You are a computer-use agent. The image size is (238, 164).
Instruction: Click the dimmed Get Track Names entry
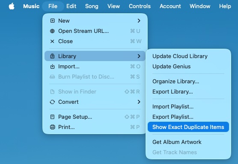(188, 152)
